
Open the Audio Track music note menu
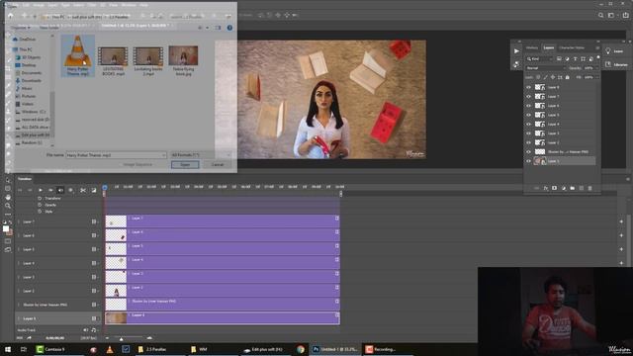tap(94, 329)
